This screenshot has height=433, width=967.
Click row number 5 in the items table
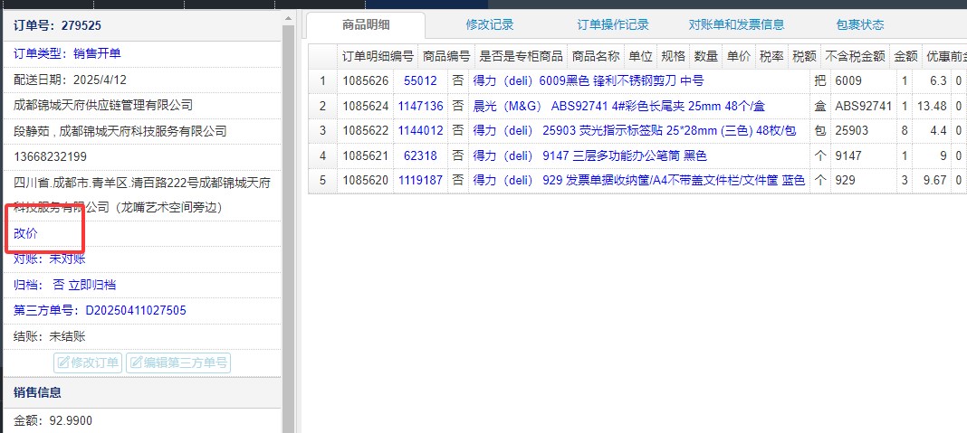322,181
